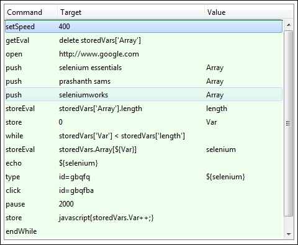Select the endWhile command row

click(x=144, y=231)
